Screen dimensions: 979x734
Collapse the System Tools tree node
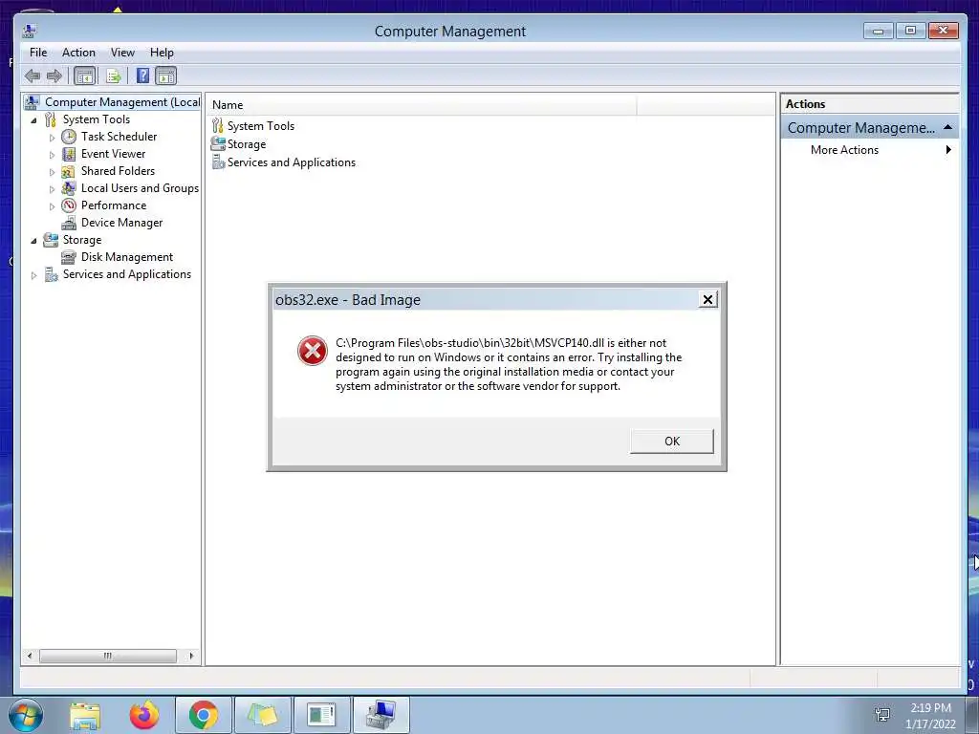(x=34, y=119)
